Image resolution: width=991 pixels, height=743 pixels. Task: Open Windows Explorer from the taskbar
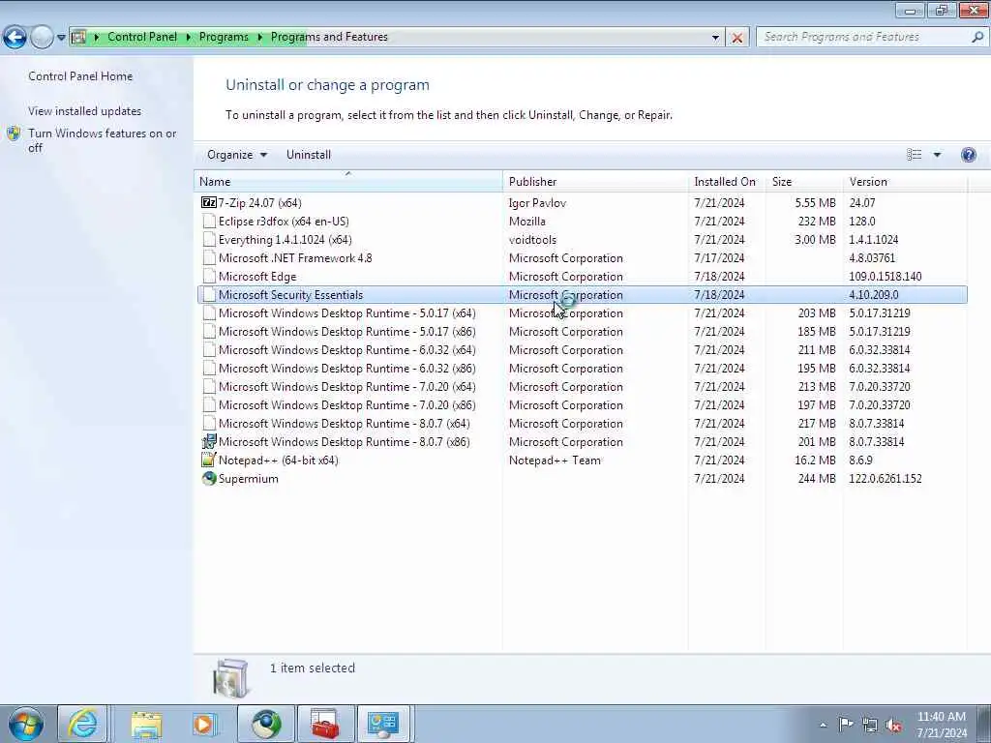147,724
